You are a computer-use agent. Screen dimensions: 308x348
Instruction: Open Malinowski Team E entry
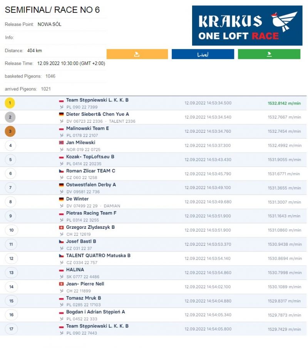coord(87,128)
